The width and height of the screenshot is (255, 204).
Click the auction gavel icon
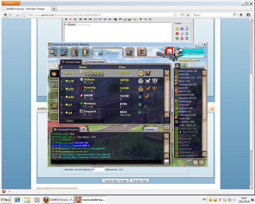click(141, 52)
